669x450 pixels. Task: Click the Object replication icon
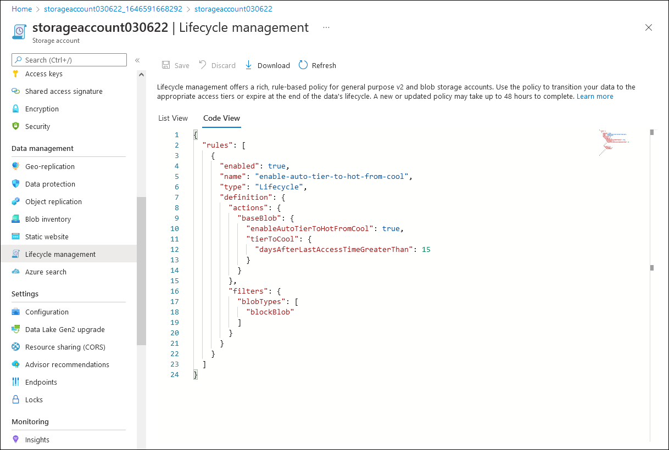(x=15, y=202)
